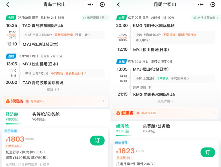Screen dimensions: 221x167
Task: Tap the 订 button for the ¥1823 fare
Action: click(x=208, y=152)
